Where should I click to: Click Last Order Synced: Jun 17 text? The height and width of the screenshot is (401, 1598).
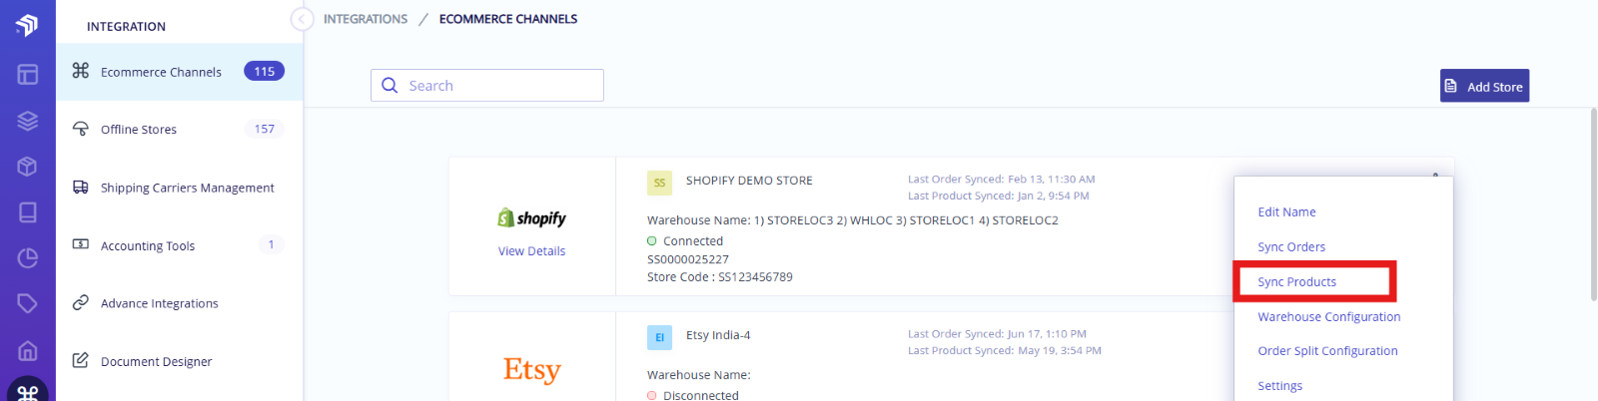point(997,333)
